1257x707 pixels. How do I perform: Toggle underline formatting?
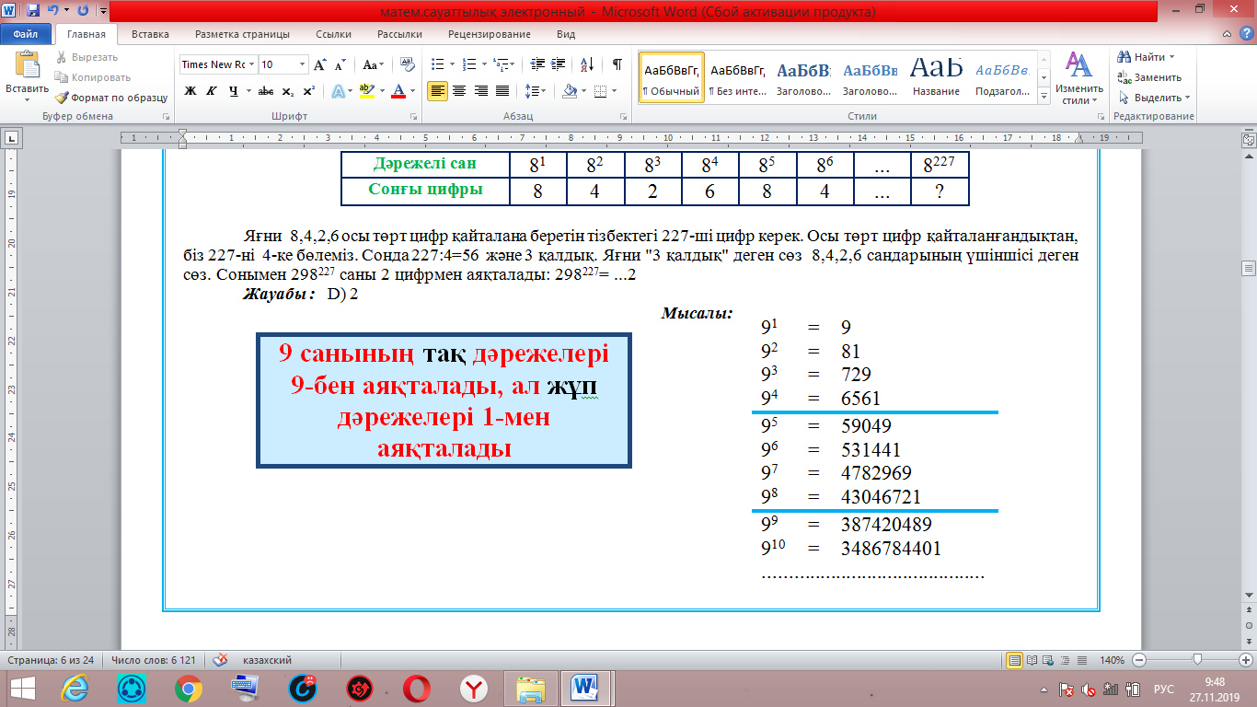tap(234, 91)
